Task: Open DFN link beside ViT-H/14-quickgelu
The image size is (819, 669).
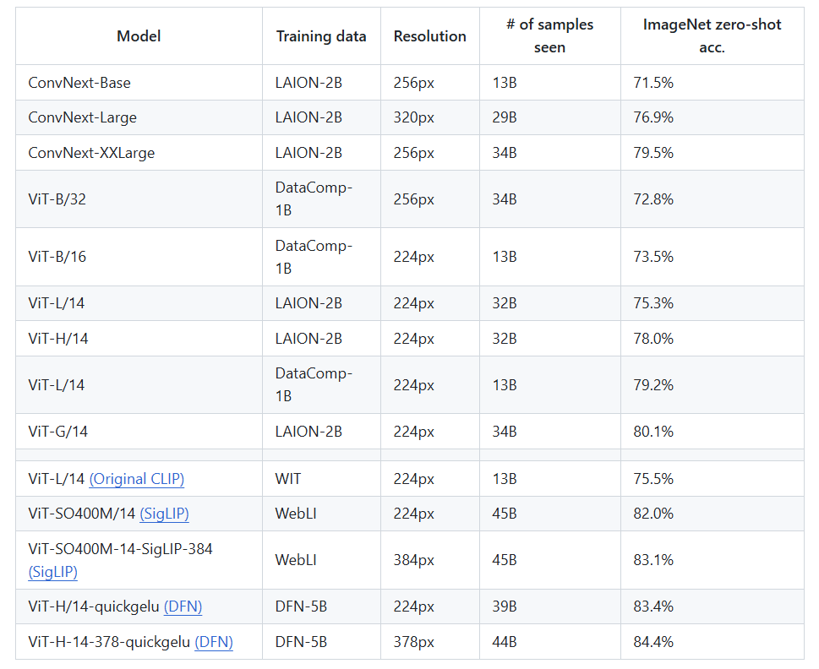Action: 183,606
